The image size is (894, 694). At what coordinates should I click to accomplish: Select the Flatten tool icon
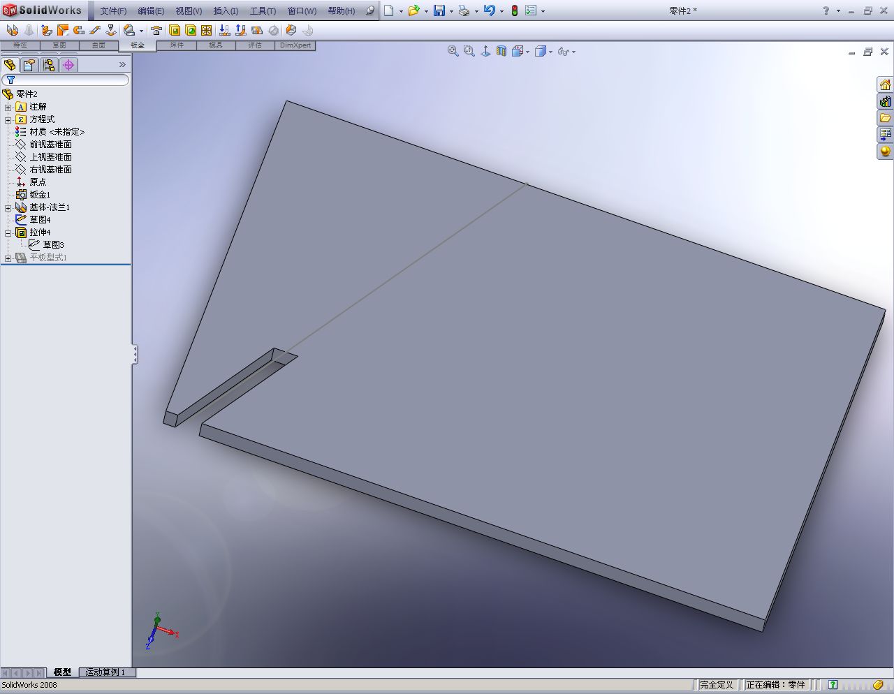pos(257,30)
